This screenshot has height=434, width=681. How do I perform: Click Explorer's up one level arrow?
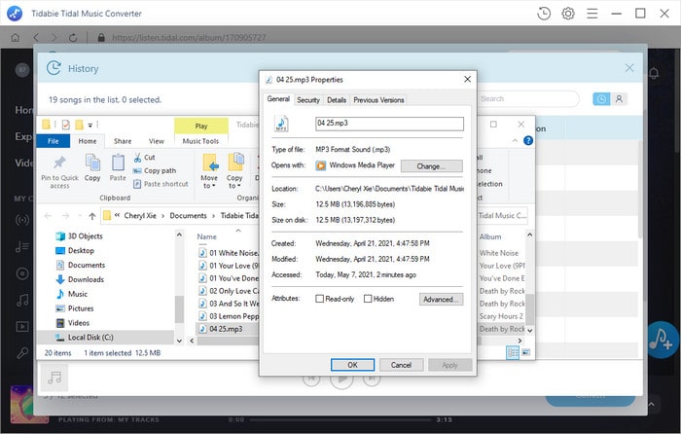[92, 216]
